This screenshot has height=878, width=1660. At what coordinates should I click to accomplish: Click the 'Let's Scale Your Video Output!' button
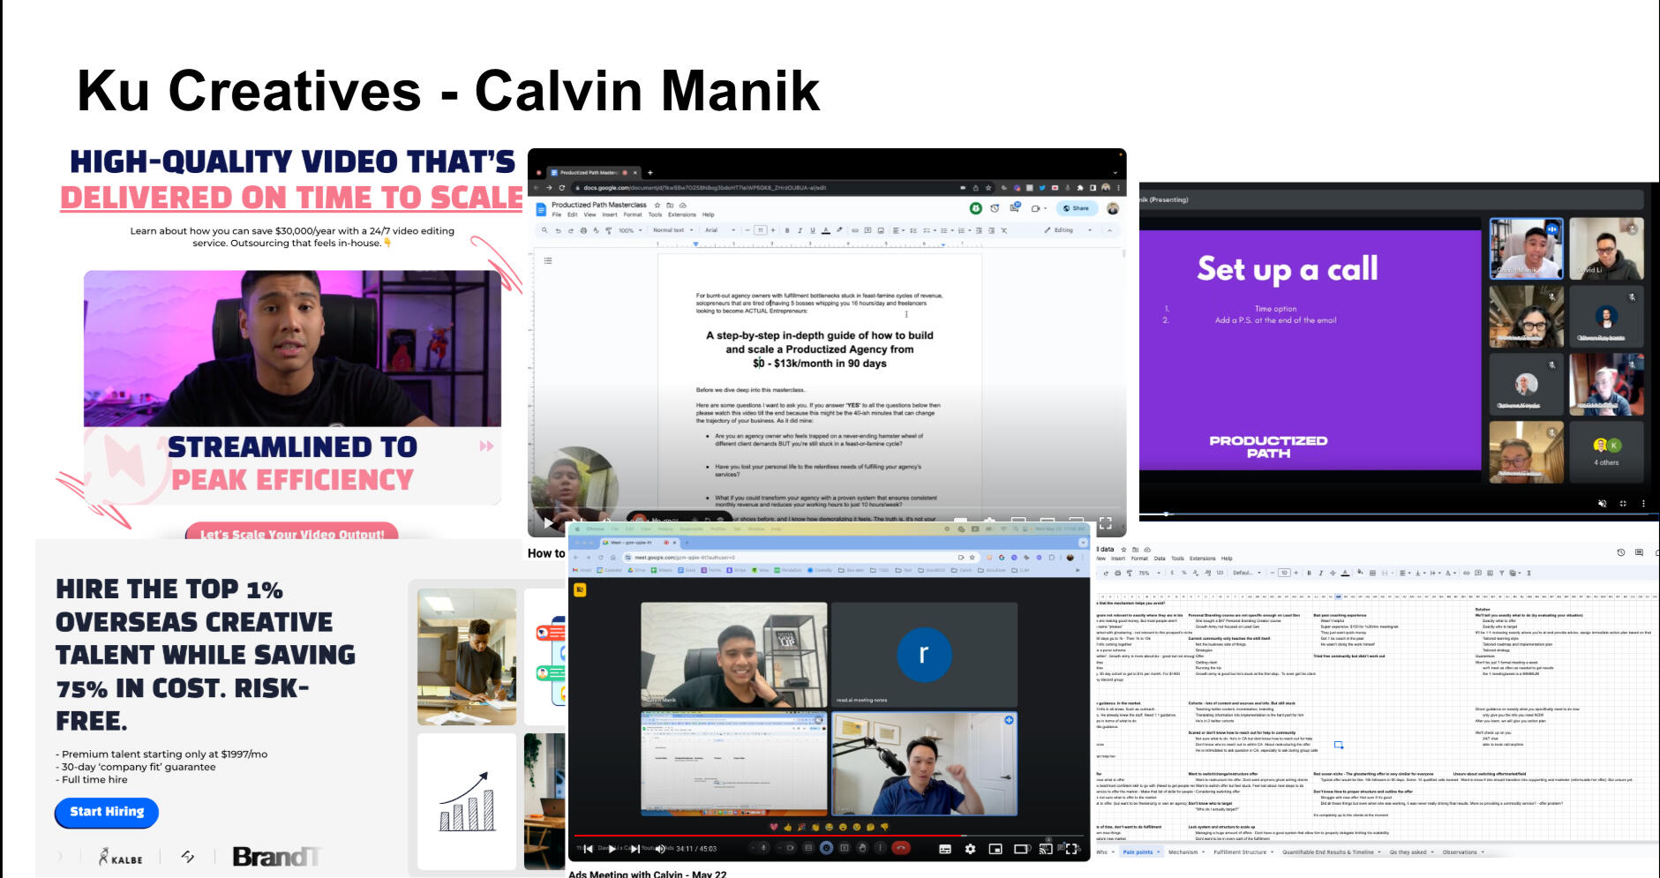point(292,533)
